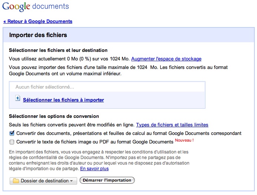The image size is (257, 195).
Task: Click the red 'Nouveau !' badge
Action: tap(184, 140)
